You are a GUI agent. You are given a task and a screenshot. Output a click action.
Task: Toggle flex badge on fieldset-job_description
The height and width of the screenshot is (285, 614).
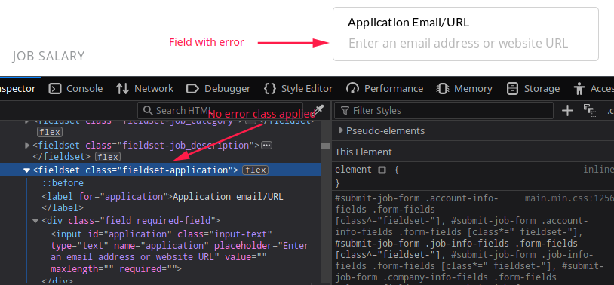pos(108,157)
